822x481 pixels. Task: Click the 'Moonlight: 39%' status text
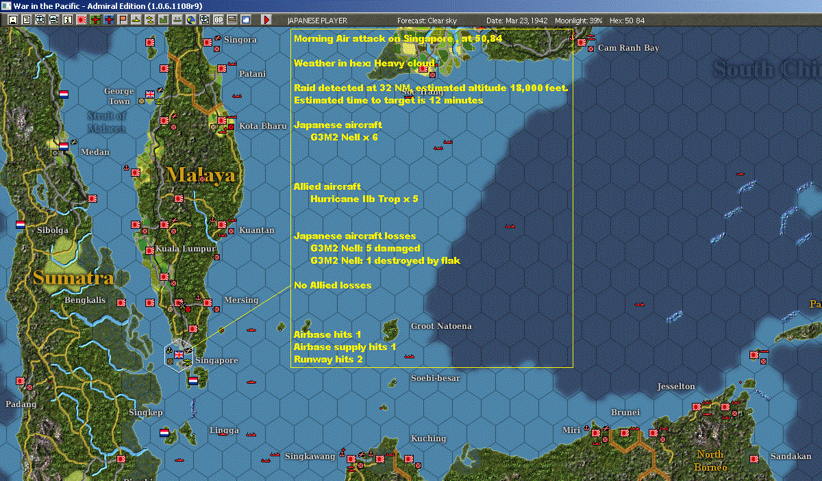tap(578, 21)
